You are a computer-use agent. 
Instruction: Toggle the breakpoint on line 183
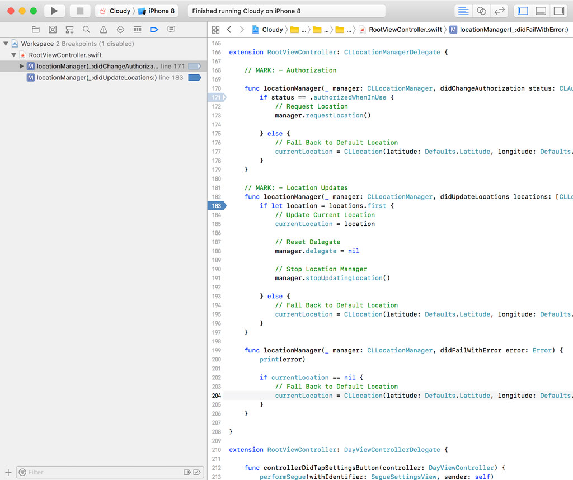pos(217,205)
